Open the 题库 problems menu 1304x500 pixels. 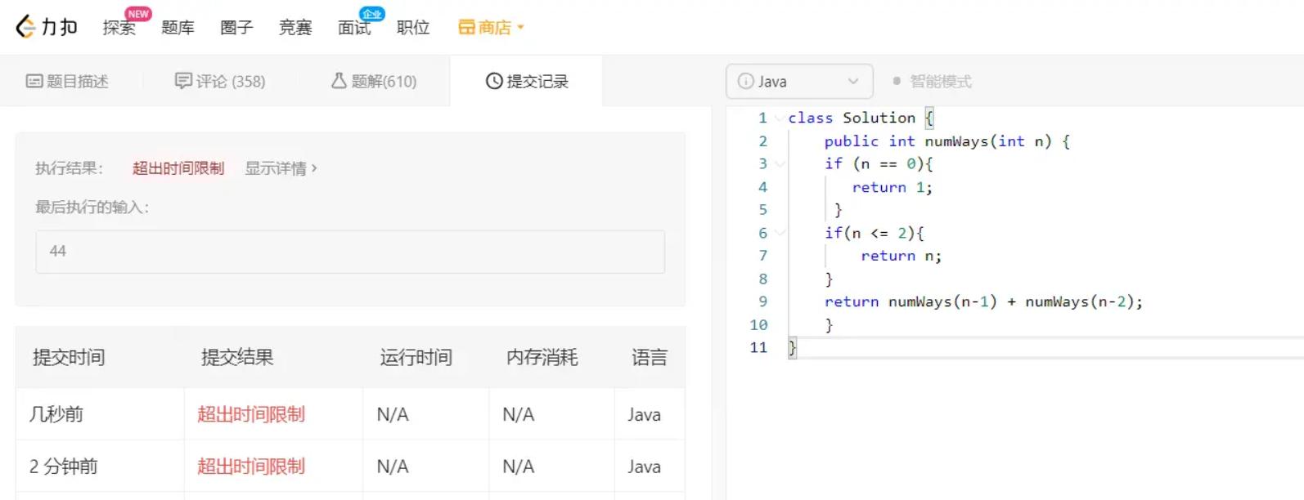[178, 28]
